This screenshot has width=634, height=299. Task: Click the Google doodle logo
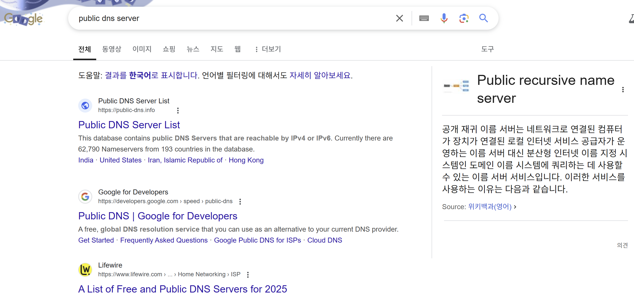(24, 19)
